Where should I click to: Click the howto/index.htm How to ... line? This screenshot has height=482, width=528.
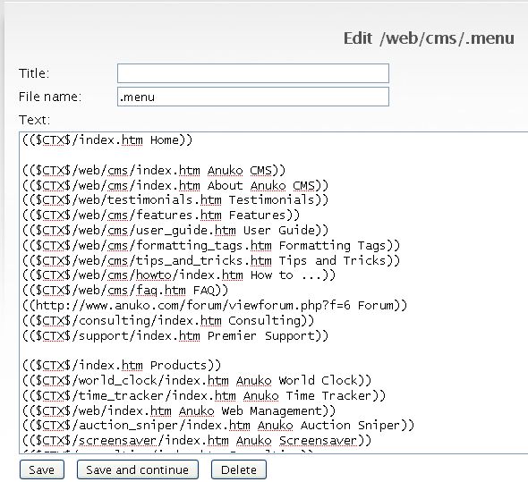[179, 275]
